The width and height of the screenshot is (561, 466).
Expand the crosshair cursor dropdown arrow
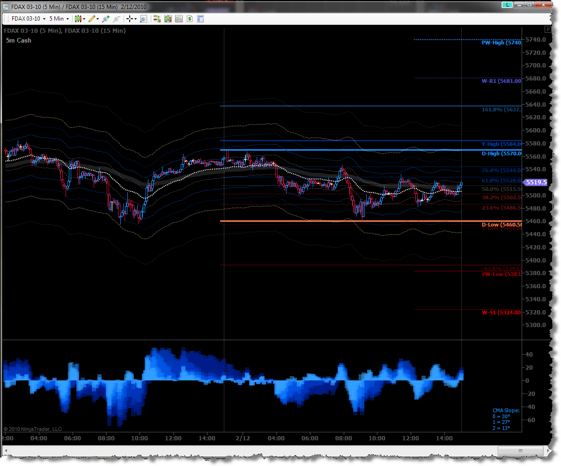136,19
